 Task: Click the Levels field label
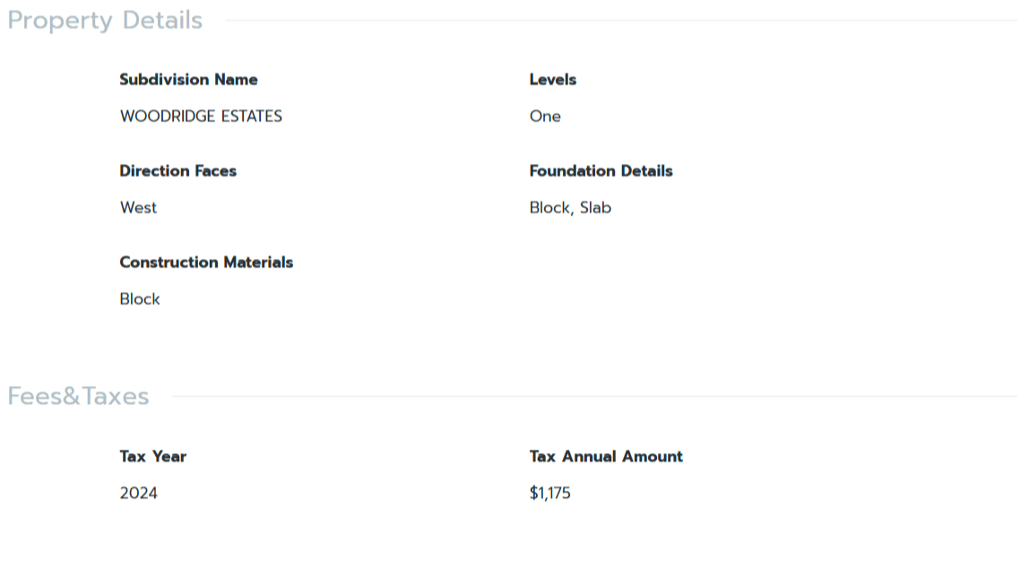pyautogui.click(x=552, y=80)
